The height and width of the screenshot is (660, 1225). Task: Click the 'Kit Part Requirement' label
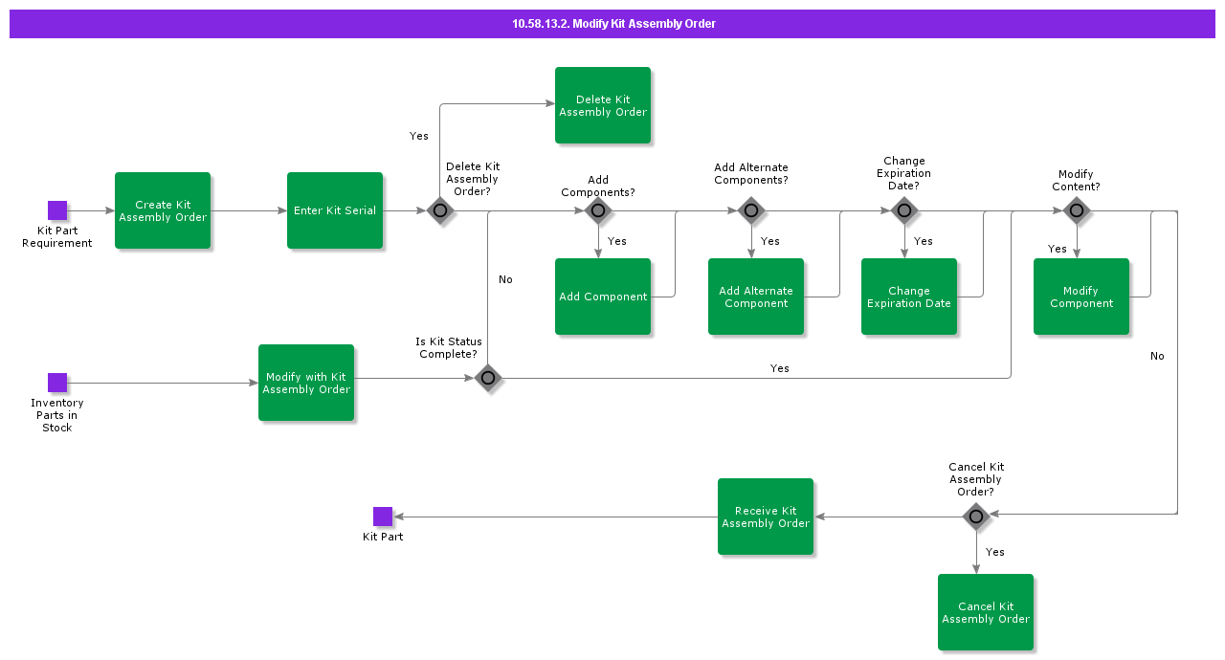click(x=57, y=237)
